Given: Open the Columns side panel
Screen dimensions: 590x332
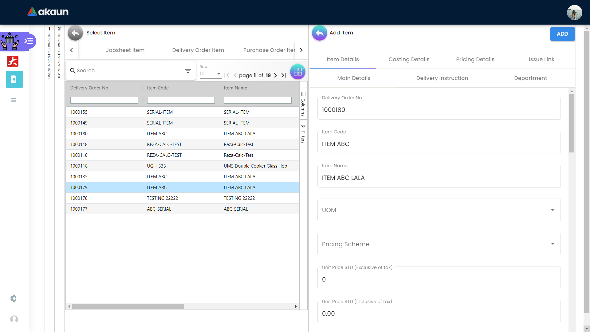Looking at the screenshot, I should click(303, 104).
